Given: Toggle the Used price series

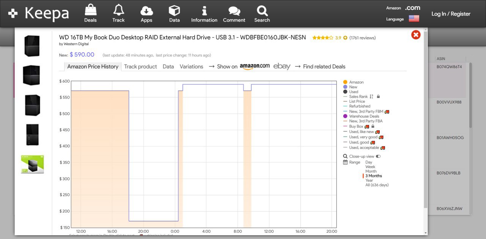Looking at the screenshot, I should (350, 92).
